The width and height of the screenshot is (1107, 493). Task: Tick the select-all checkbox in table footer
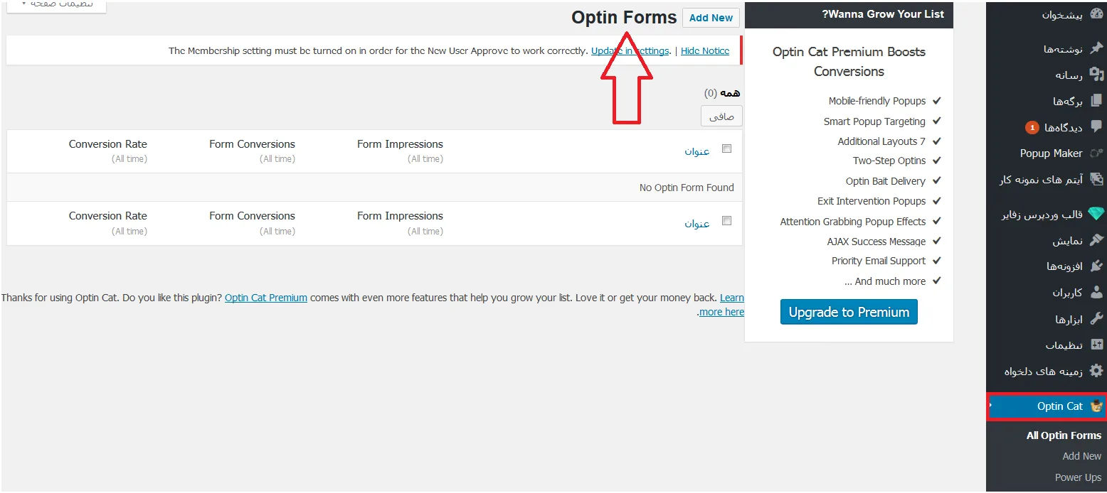(x=726, y=221)
